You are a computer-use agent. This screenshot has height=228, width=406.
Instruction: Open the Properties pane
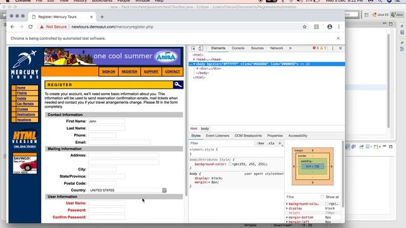[x=275, y=136]
